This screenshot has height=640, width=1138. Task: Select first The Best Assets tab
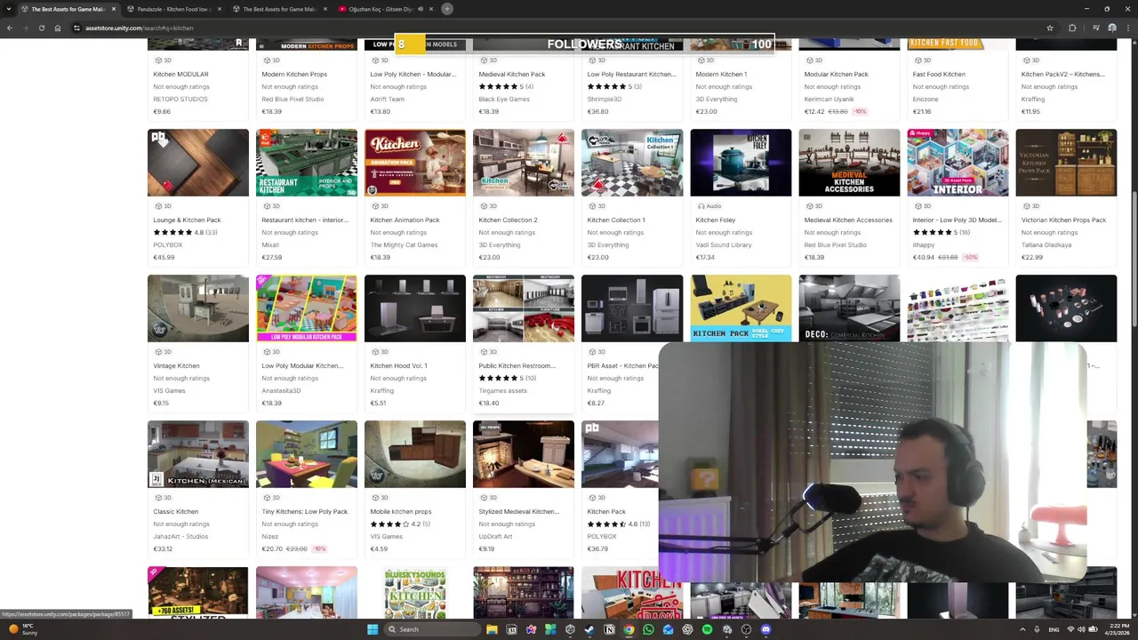coord(68,9)
